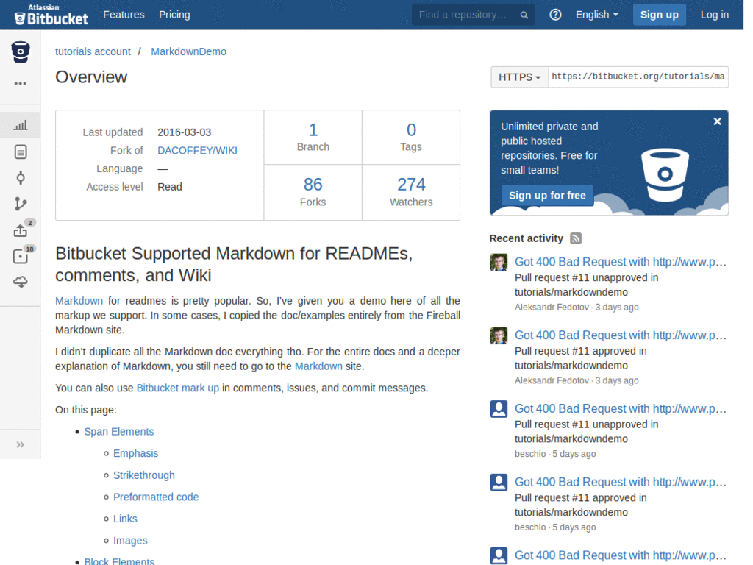Click 'Read' access level value
This screenshot has width=753, height=565.
coord(170,187)
